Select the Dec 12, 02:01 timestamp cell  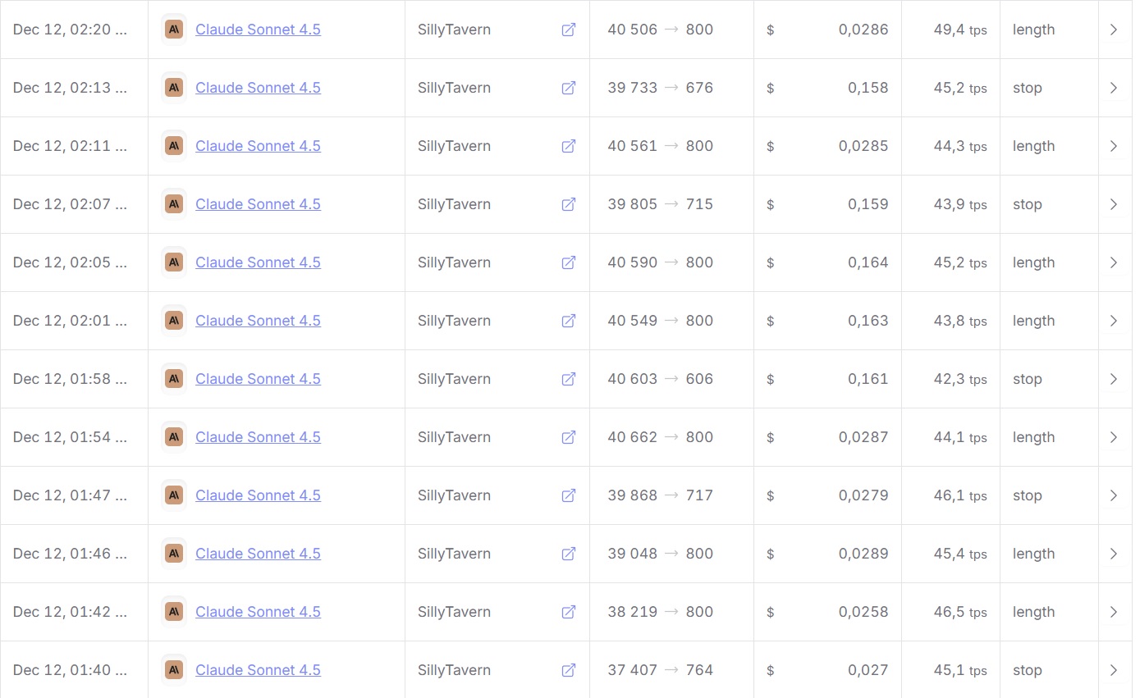pos(71,321)
